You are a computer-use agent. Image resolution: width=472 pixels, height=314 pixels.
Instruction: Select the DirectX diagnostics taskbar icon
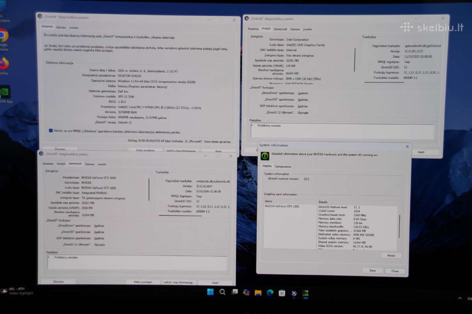click(x=293, y=293)
